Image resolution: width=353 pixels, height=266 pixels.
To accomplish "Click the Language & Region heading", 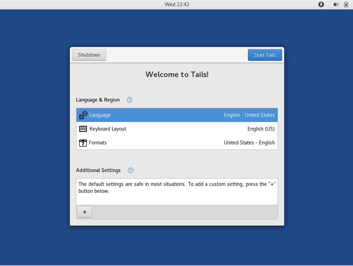I will pyautogui.click(x=98, y=100).
